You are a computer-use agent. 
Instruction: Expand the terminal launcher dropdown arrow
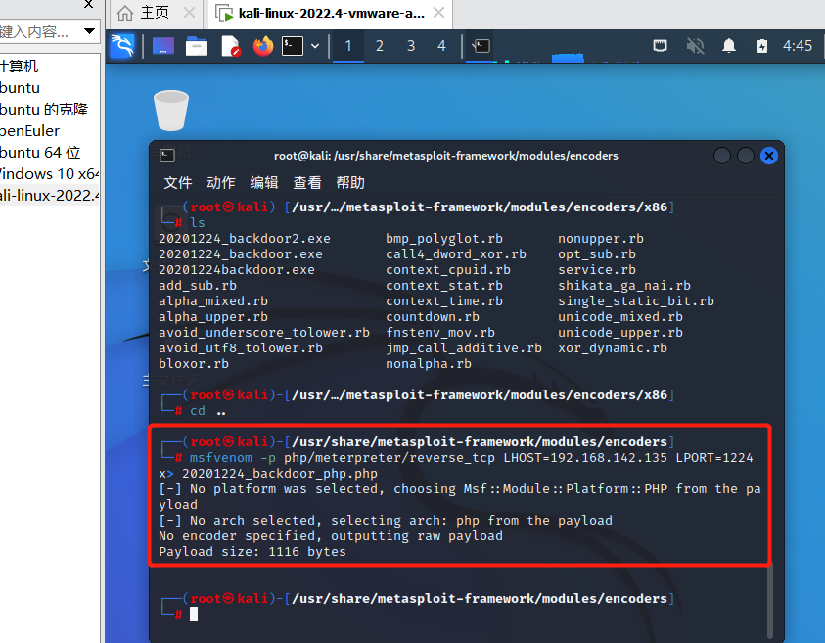pos(315,46)
